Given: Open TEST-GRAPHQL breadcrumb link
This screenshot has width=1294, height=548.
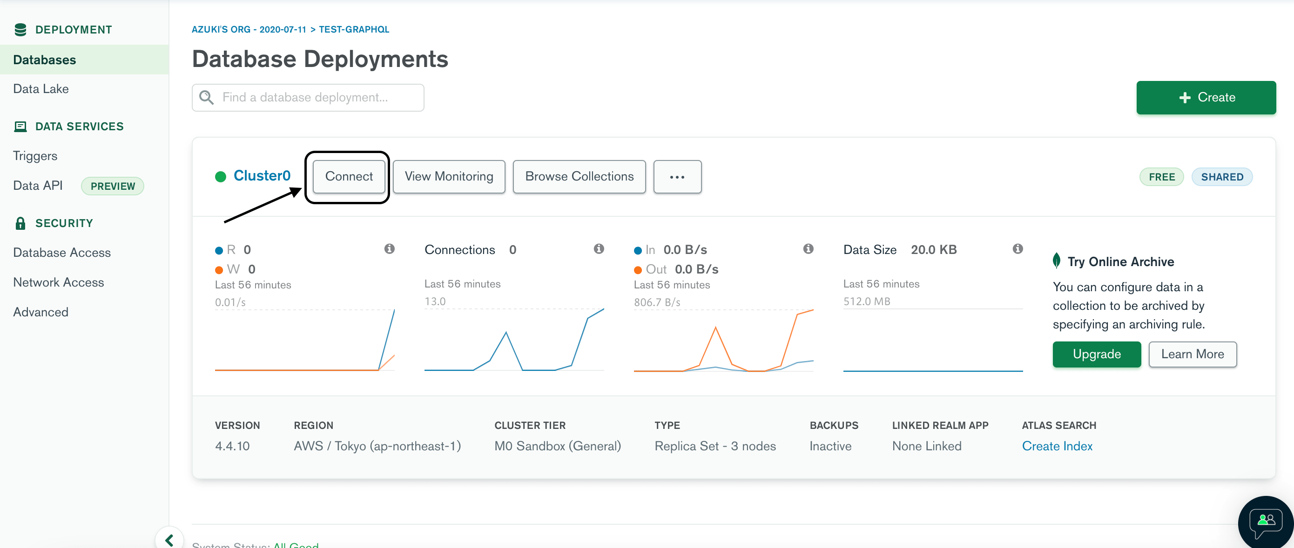Looking at the screenshot, I should [x=354, y=30].
